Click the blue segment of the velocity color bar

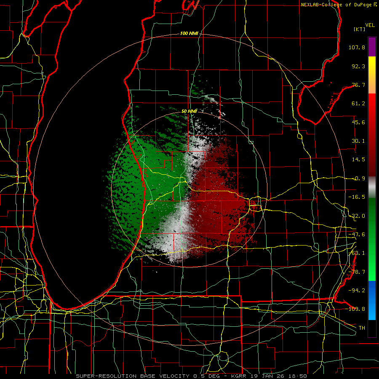click(x=372, y=300)
